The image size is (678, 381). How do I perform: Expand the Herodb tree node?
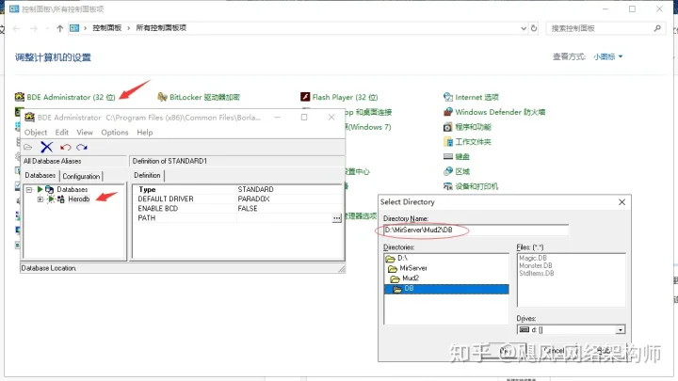[40, 199]
